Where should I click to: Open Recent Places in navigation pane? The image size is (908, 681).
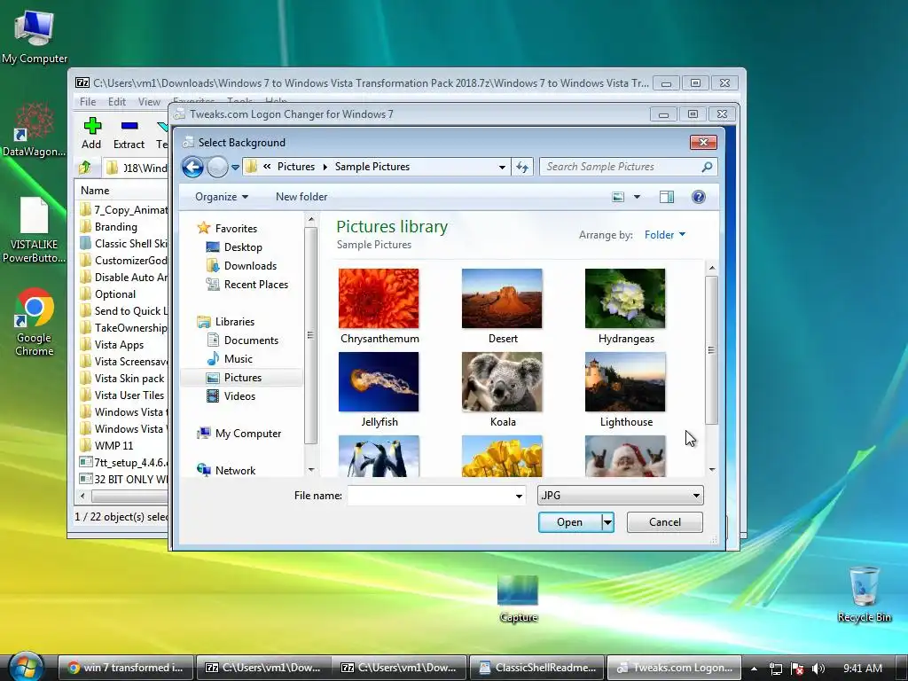pyautogui.click(x=247, y=285)
